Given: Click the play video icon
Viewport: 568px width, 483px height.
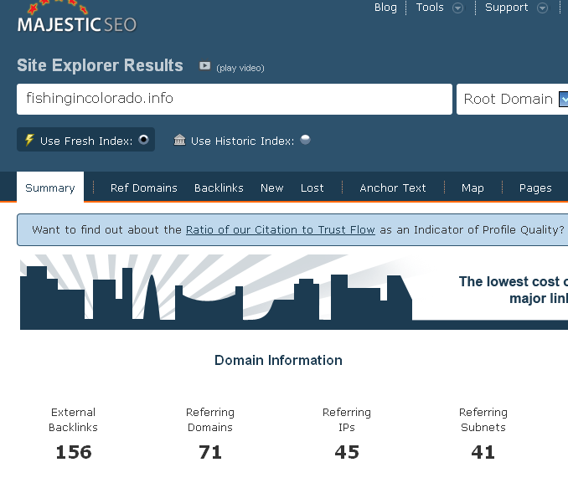Looking at the screenshot, I should pyautogui.click(x=204, y=66).
